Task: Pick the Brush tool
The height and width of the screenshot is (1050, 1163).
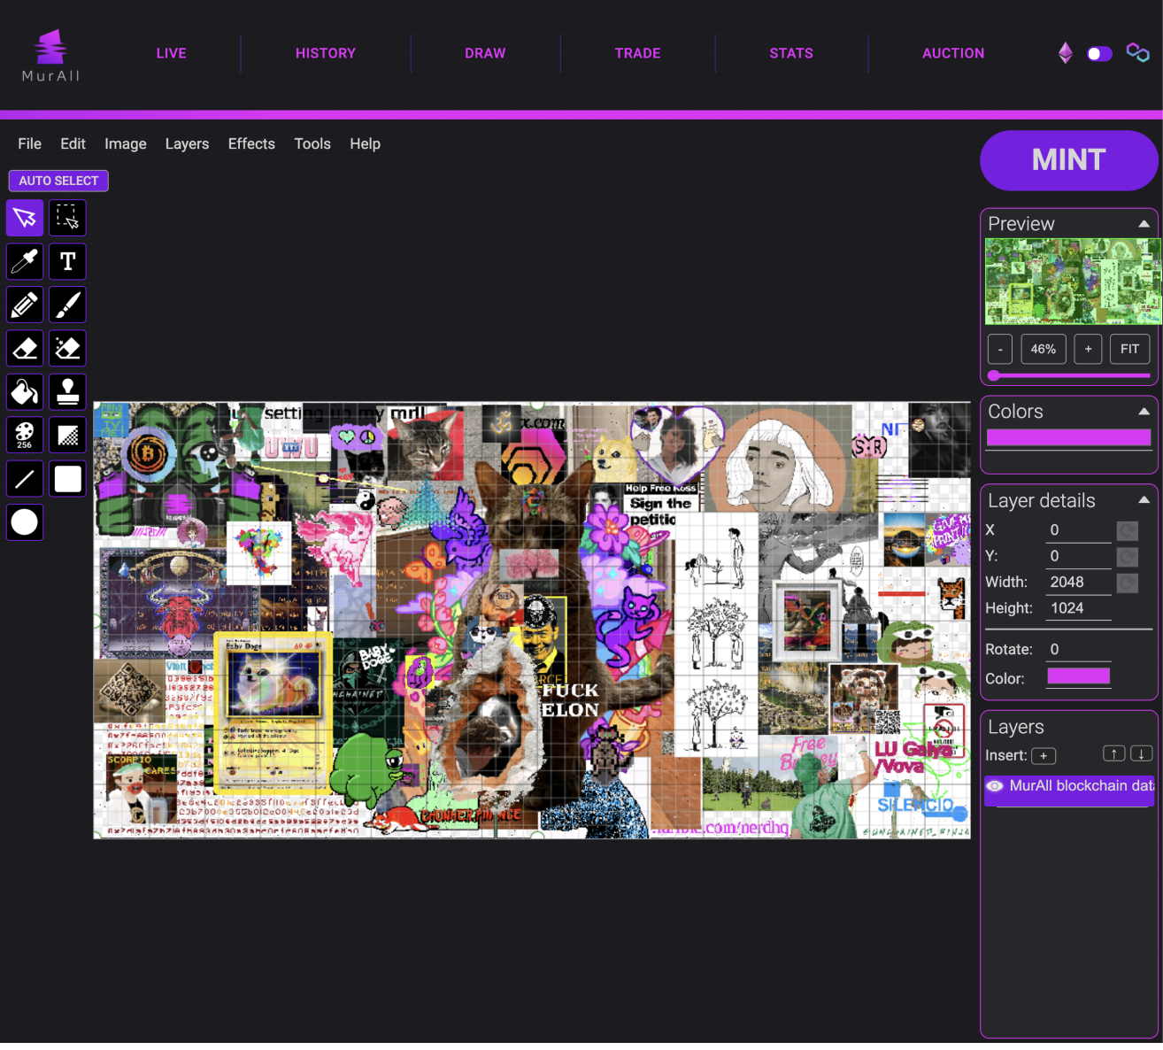Action: (67, 305)
